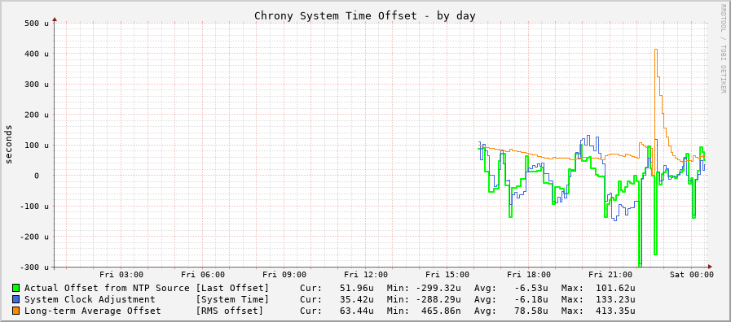This screenshot has height=322, width=731.
Task: Click the current value 35.42u
Action: 357,299
